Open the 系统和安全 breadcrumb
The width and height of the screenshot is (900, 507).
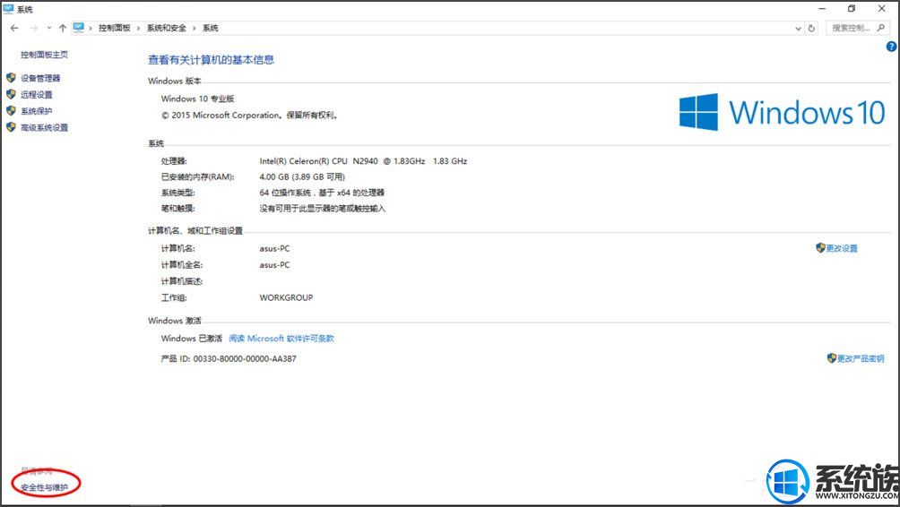click(166, 28)
